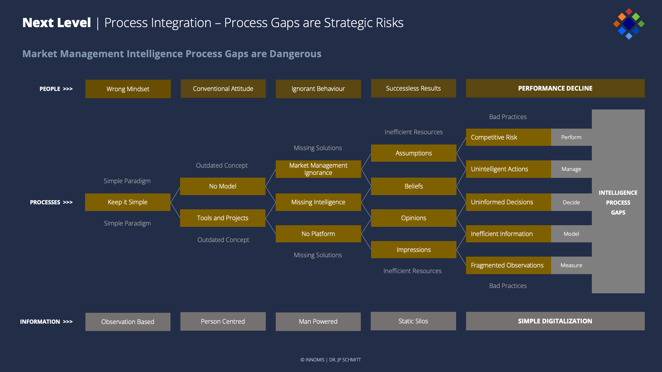Select the Perform gray label

[x=571, y=137]
